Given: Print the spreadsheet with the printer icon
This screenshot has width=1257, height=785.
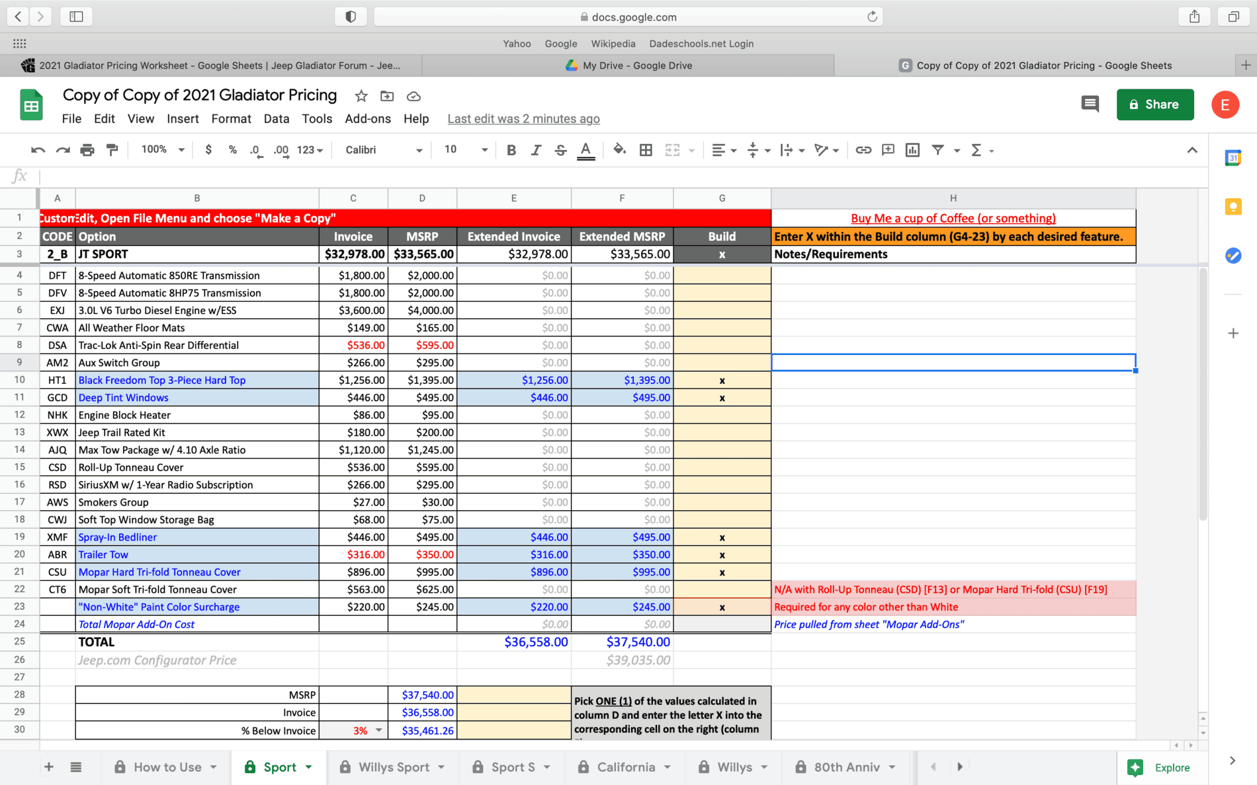Looking at the screenshot, I should 87,150.
